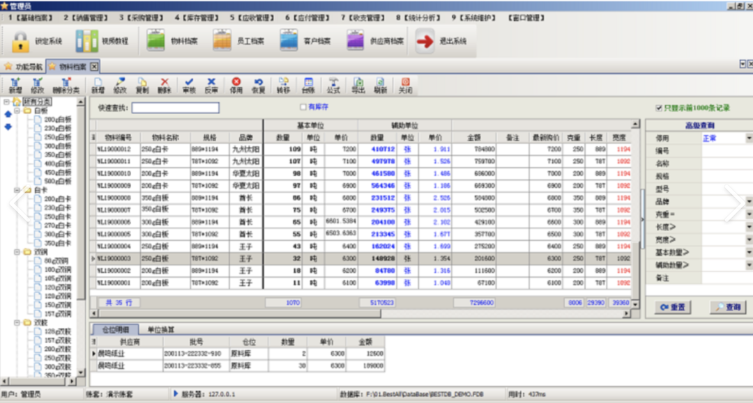Select 270g白卡 in the tree
The image size is (753, 403).
tap(58, 226)
